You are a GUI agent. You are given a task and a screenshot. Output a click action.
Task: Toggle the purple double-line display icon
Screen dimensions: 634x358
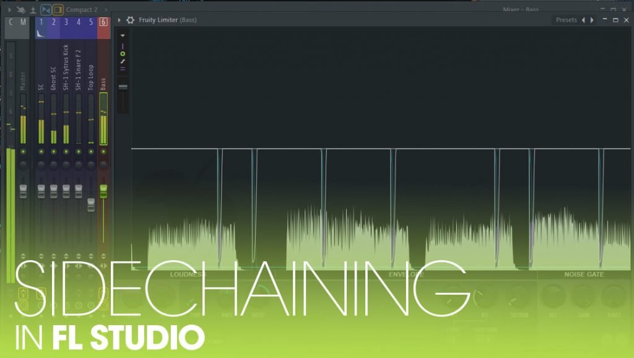[x=123, y=69]
